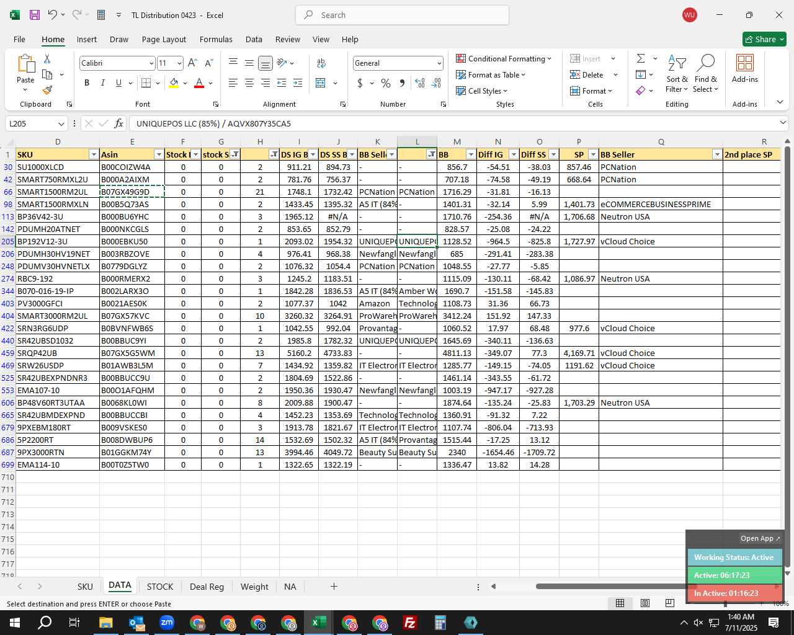
Task: Click the Copy icon in Clipboard group
Action: coord(47,74)
